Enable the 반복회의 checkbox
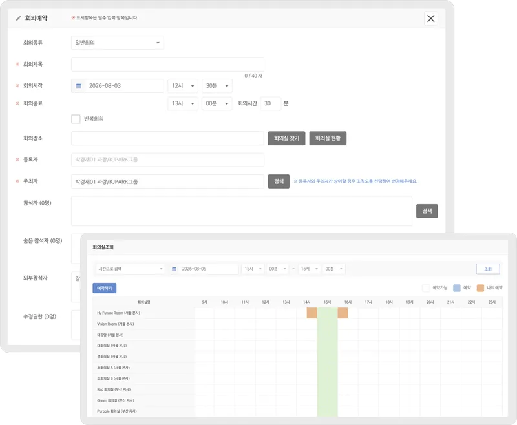Screen dimensions: 517x425 (x=76, y=119)
